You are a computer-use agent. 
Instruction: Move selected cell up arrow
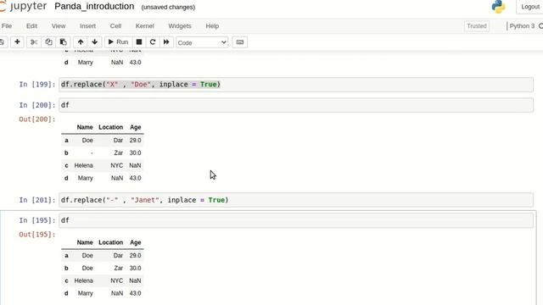click(81, 42)
